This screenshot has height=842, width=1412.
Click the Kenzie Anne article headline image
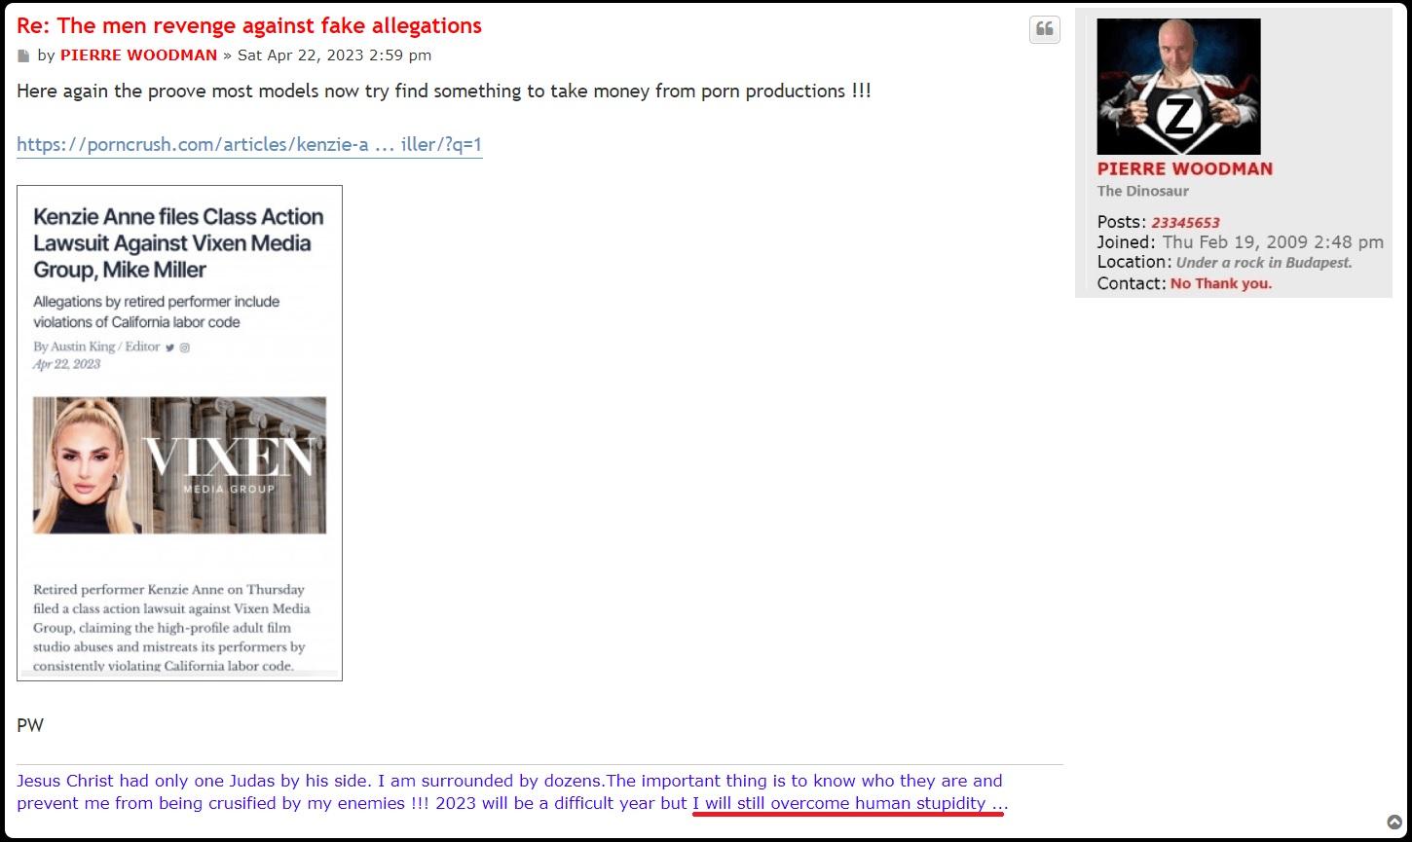tap(178, 242)
